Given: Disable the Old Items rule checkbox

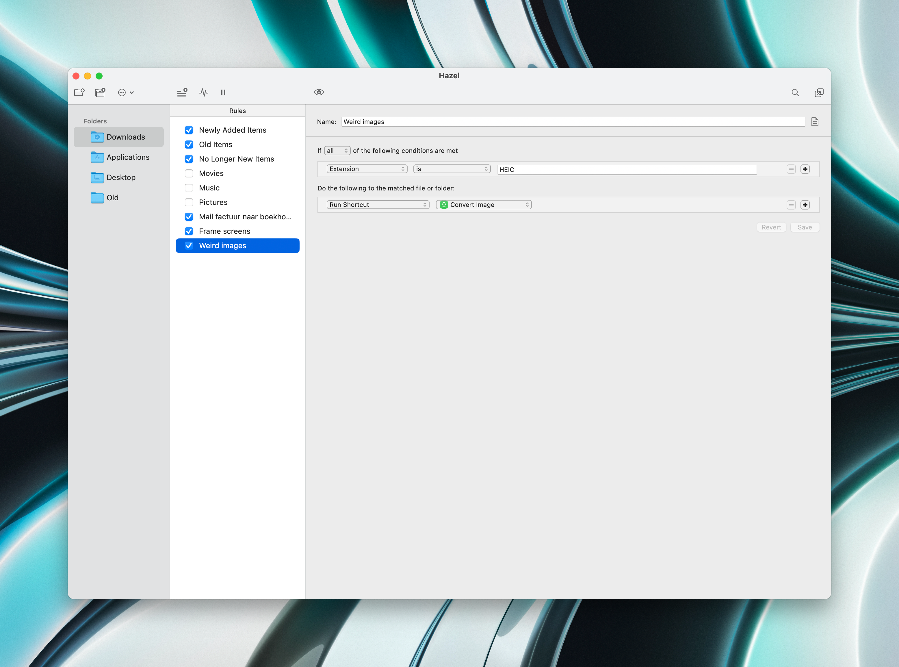Looking at the screenshot, I should point(189,144).
